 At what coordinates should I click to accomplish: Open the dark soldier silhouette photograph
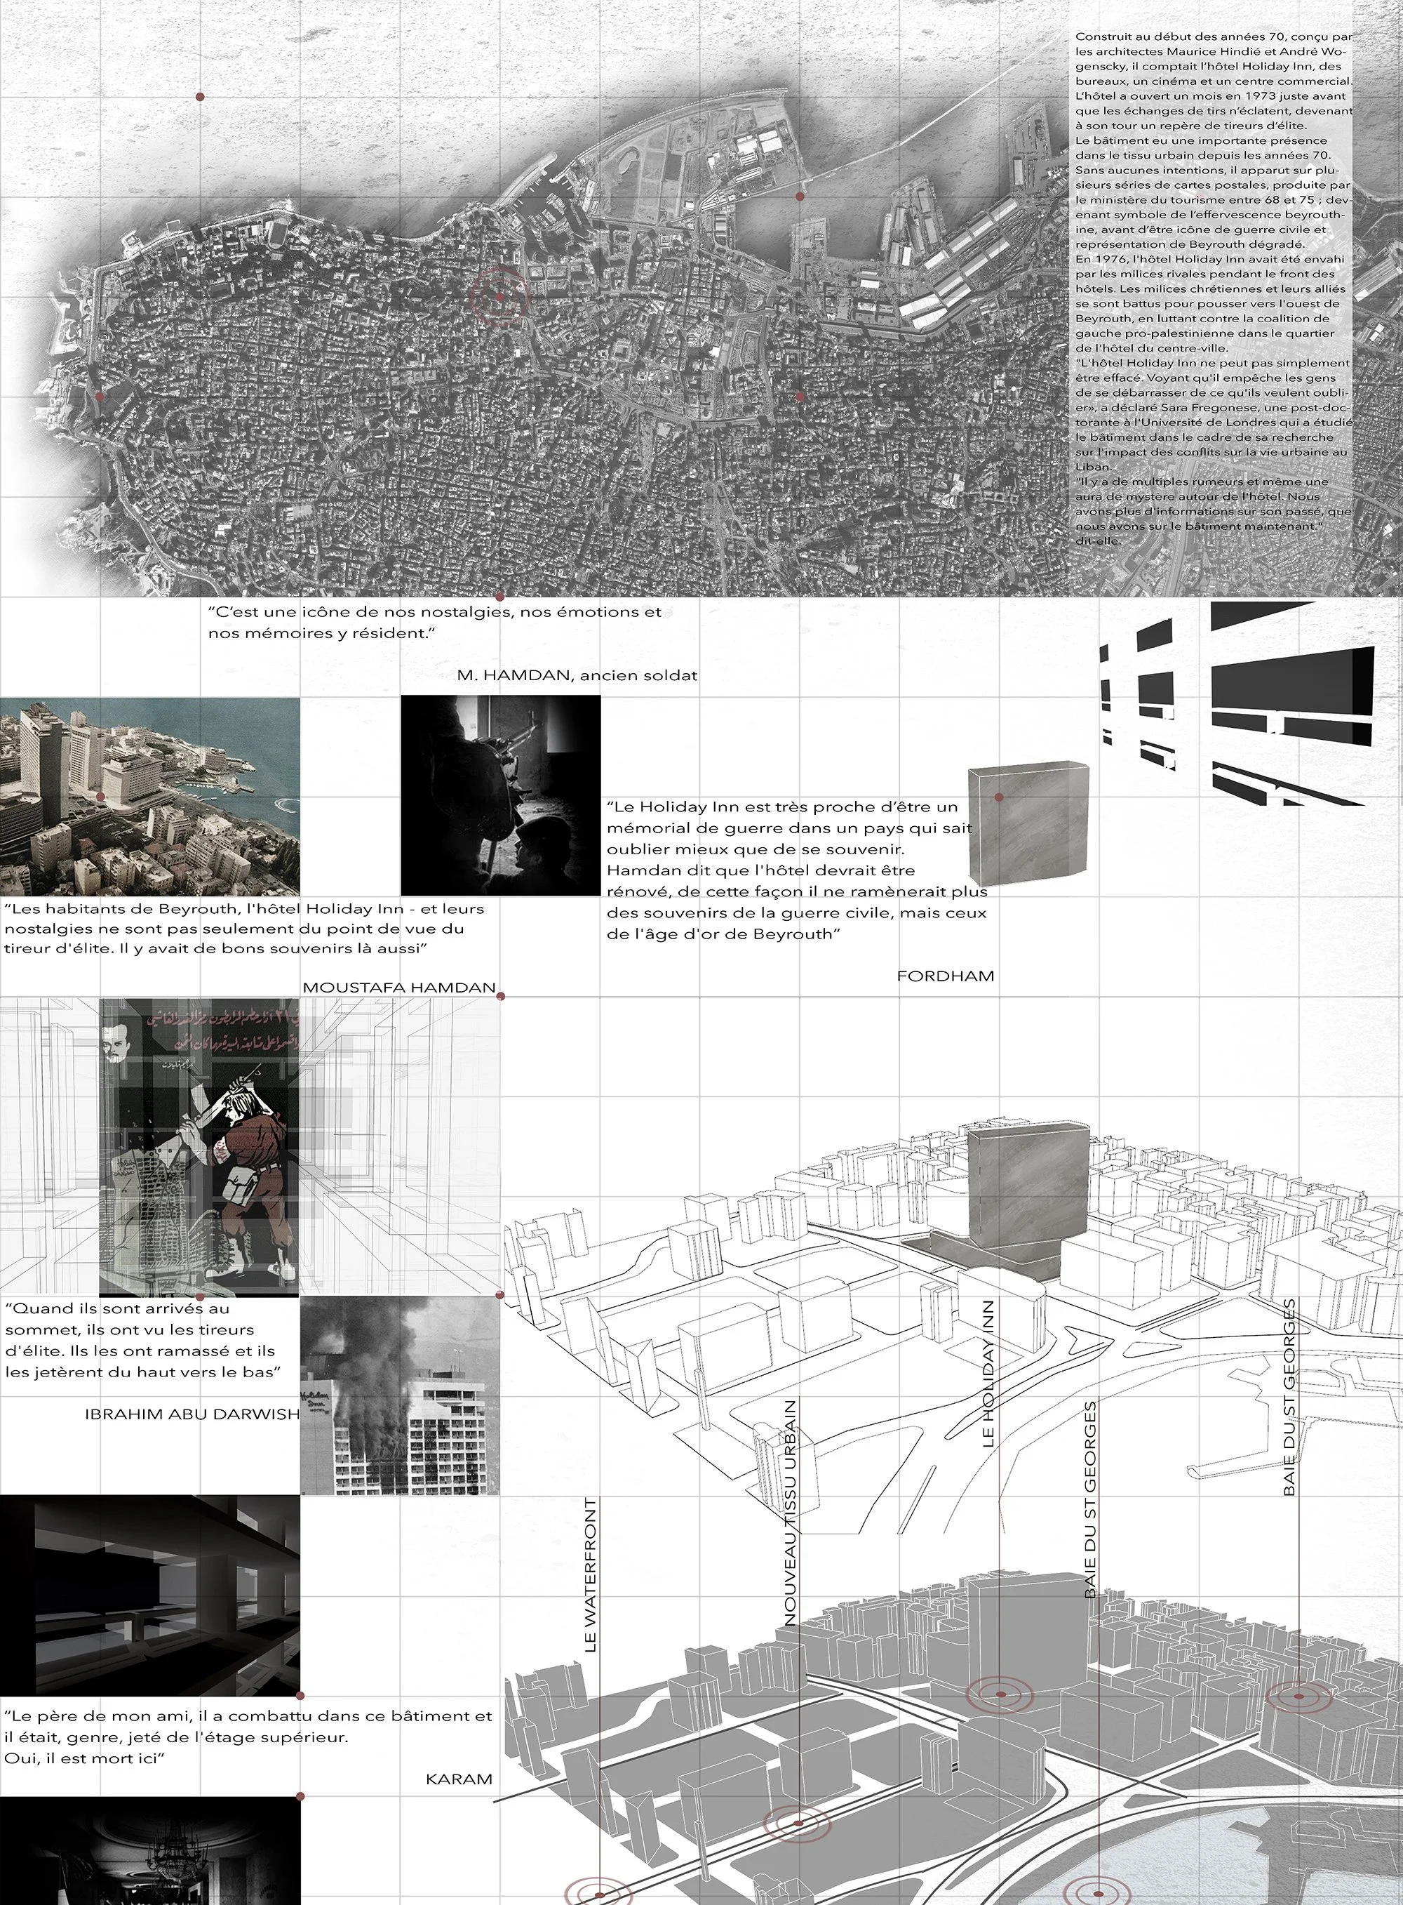500,795
